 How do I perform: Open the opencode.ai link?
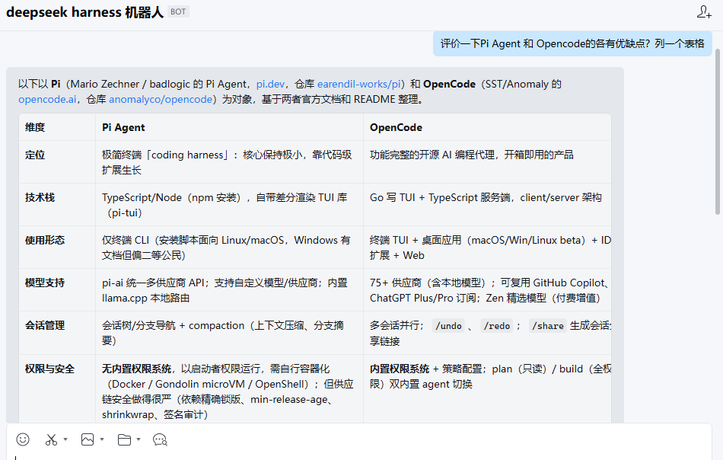47,99
